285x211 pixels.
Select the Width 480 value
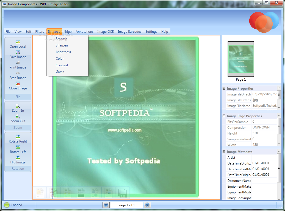click(x=264, y=144)
